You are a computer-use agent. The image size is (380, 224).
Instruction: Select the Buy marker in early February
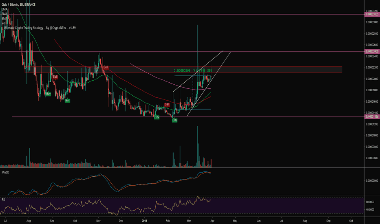[175, 120]
